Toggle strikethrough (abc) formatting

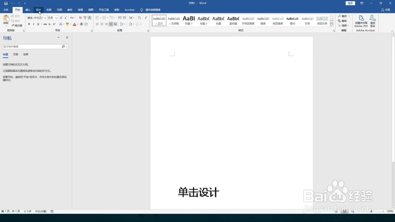coord(45,24)
